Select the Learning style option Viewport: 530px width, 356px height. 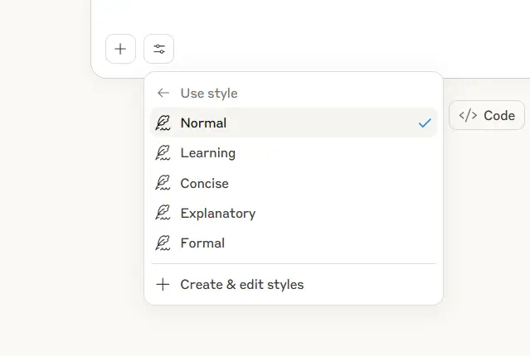pyautogui.click(x=208, y=153)
